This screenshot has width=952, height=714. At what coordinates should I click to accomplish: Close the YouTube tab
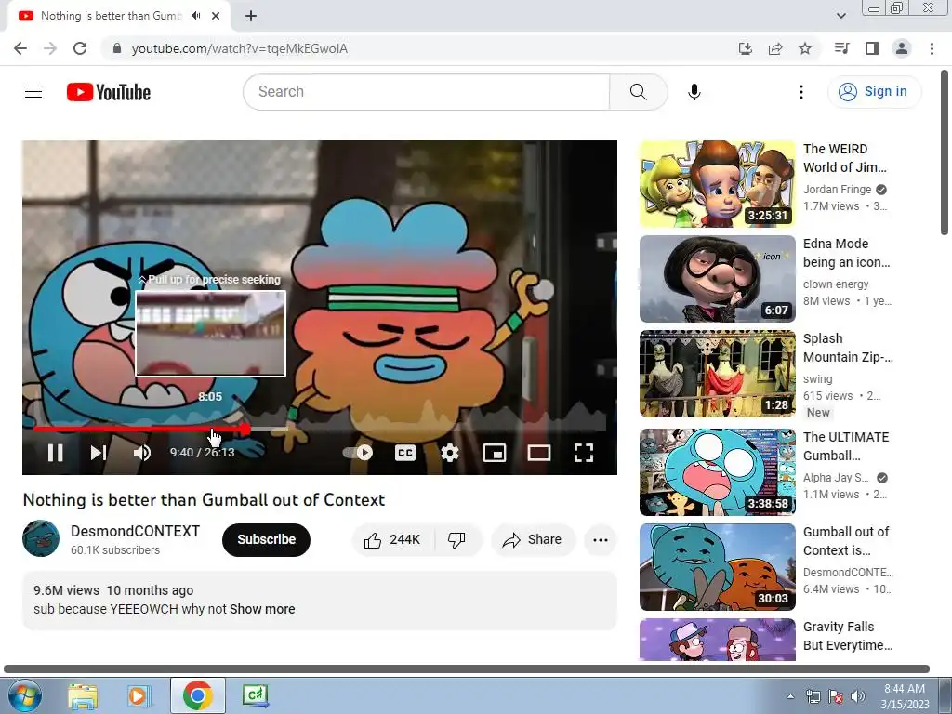click(x=216, y=16)
